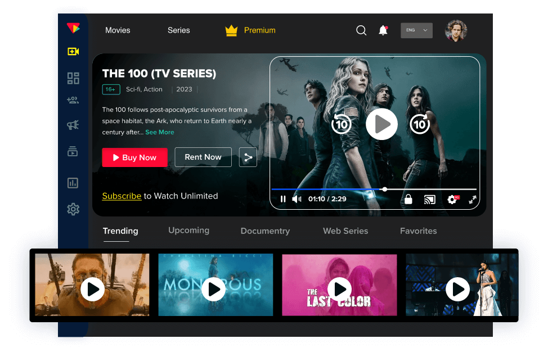Image resolution: width=548 pixels, height=352 pixels.
Task: Open the megaphone announcements sidebar icon
Action: [73, 125]
